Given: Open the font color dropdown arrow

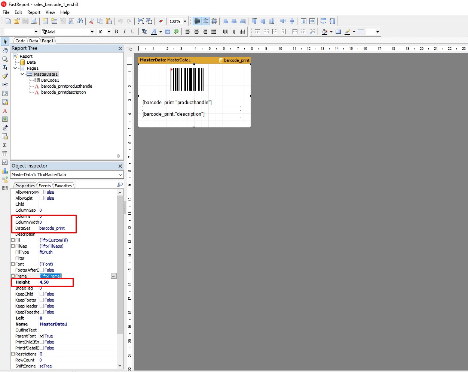Looking at the screenshot, I should tap(160, 32).
